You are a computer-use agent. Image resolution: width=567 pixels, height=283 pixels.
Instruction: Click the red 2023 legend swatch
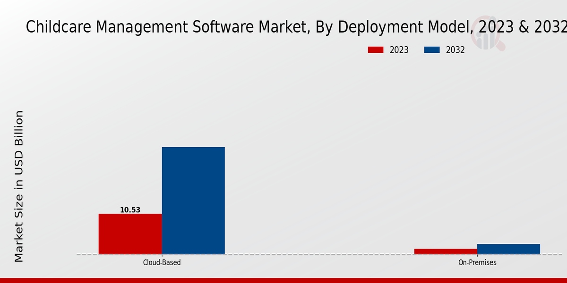[376, 50]
